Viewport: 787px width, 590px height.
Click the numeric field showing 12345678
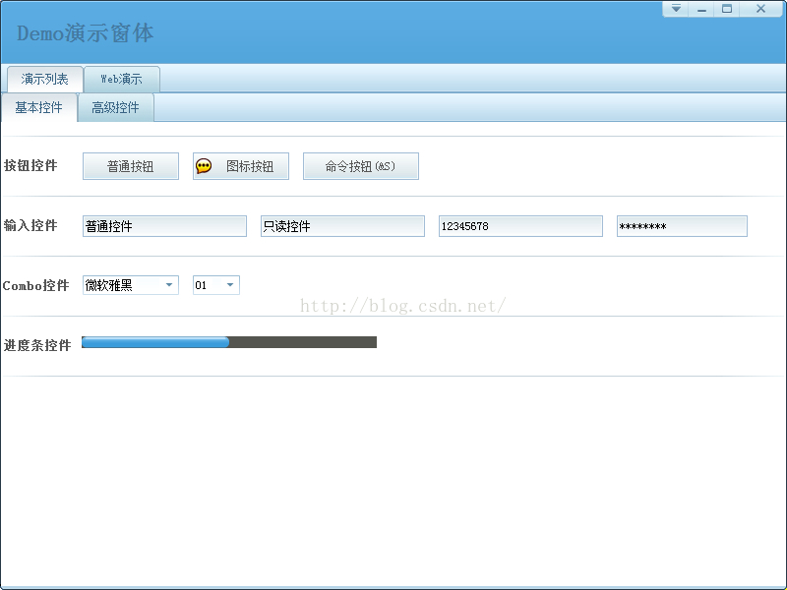pos(520,226)
